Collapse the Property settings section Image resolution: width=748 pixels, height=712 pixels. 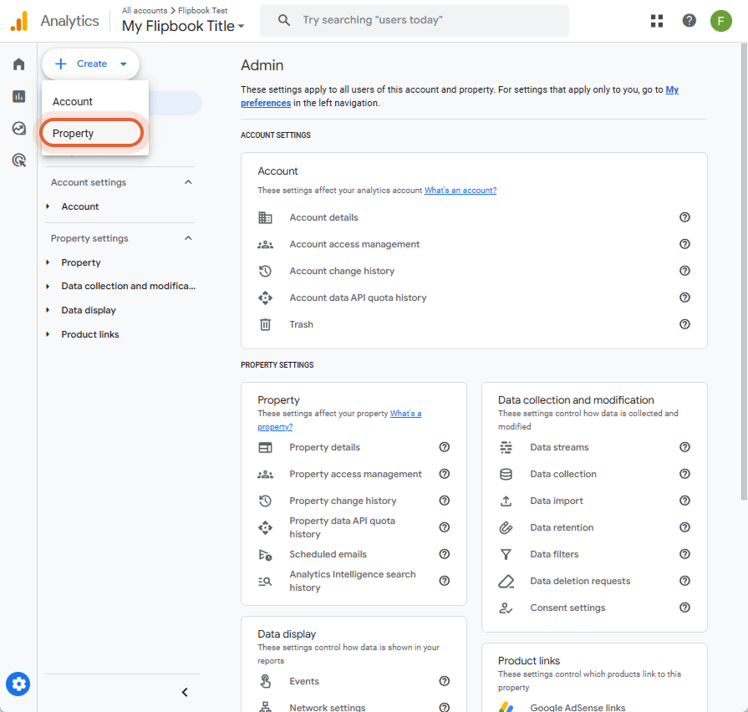coord(188,238)
